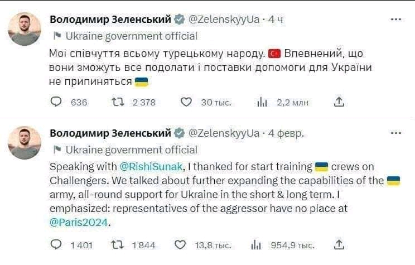415x265 pixels.
Task: Reply to the tweet with 1 401 comments
Action: tap(56, 244)
